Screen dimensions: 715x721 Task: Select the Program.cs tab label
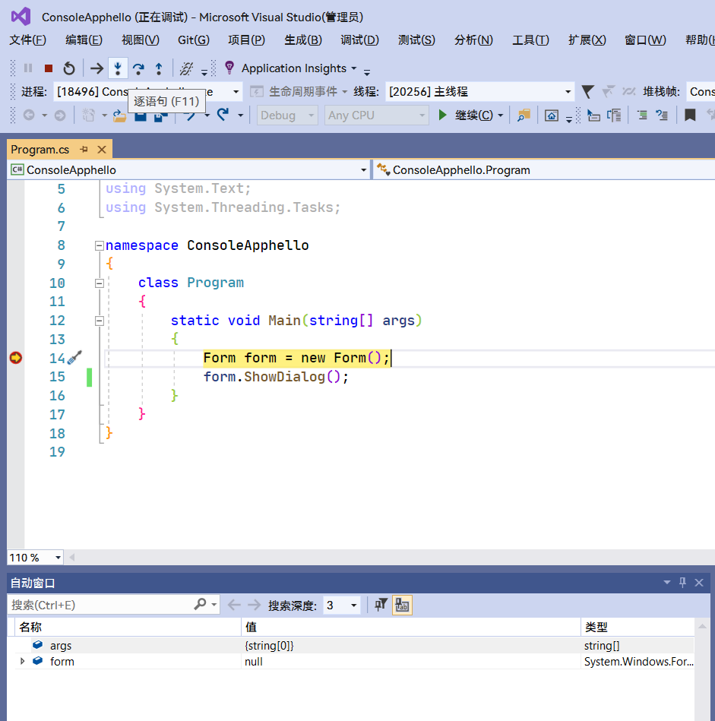(40, 150)
